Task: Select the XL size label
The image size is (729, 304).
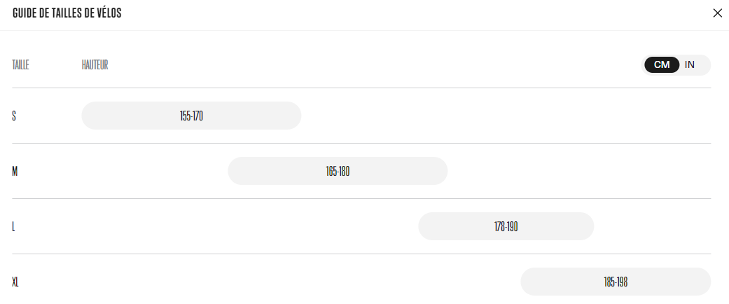Action: [15, 282]
